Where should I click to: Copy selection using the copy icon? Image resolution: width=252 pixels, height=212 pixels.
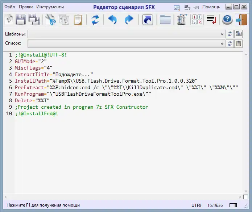[x=64, y=20]
